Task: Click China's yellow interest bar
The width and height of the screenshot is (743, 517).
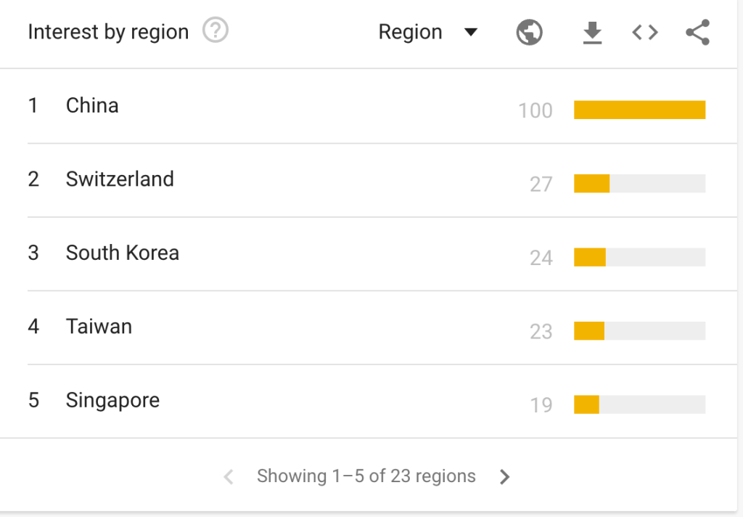Action: (x=639, y=110)
